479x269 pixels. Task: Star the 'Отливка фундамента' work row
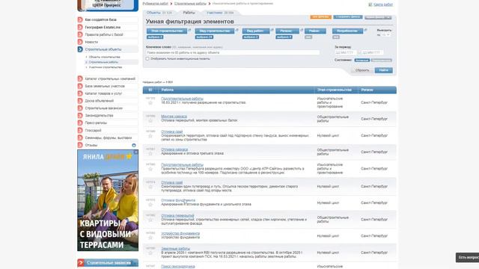click(x=150, y=205)
